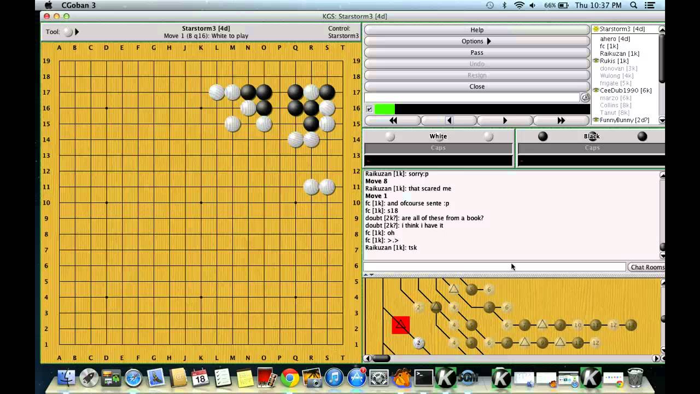700x394 pixels.
Task: Step back one move
Action: click(449, 120)
